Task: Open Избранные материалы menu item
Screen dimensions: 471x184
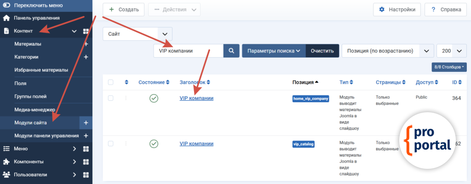Action: (x=41, y=70)
